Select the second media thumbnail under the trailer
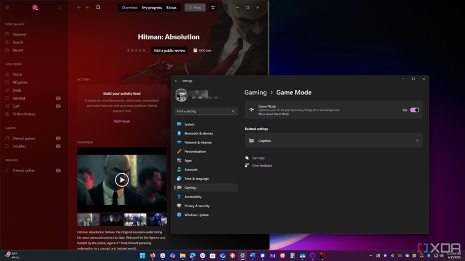 [x=111, y=219]
